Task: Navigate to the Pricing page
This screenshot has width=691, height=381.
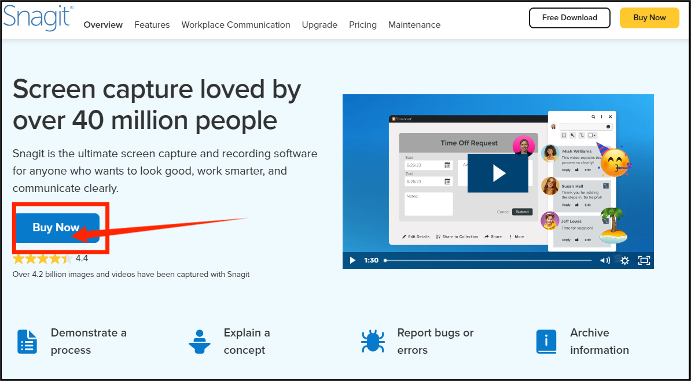Action: click(x=363, y=25)
